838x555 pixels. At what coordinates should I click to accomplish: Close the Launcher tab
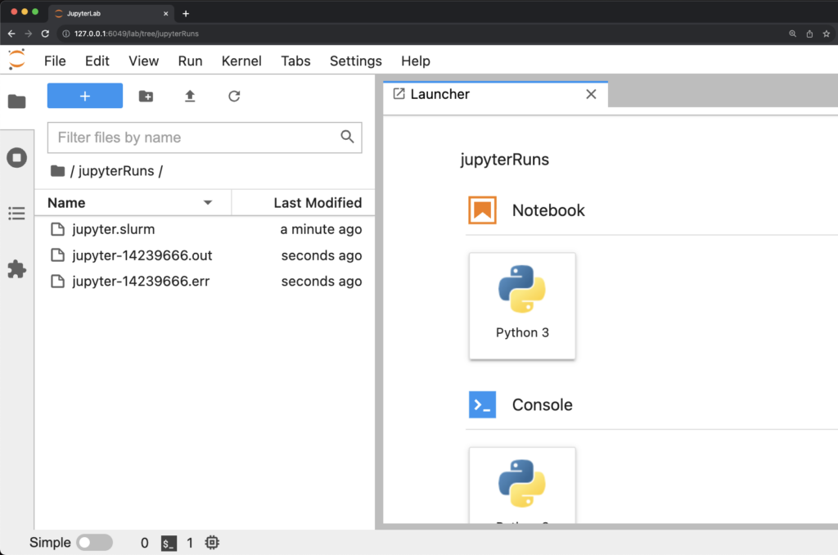tap(591, 94)
